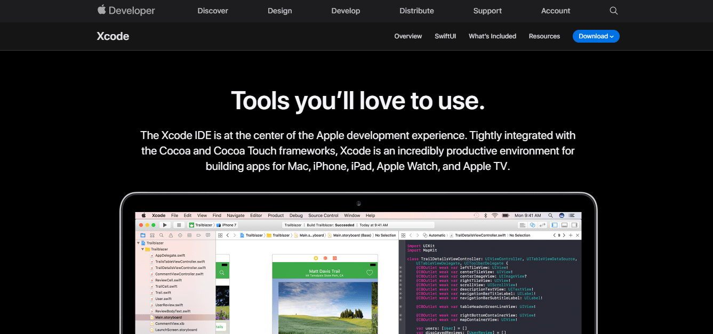Switch to the assistant editor overlapping circles icon
This screenshot has height=334, width=713.
click(x=532, y=225)
